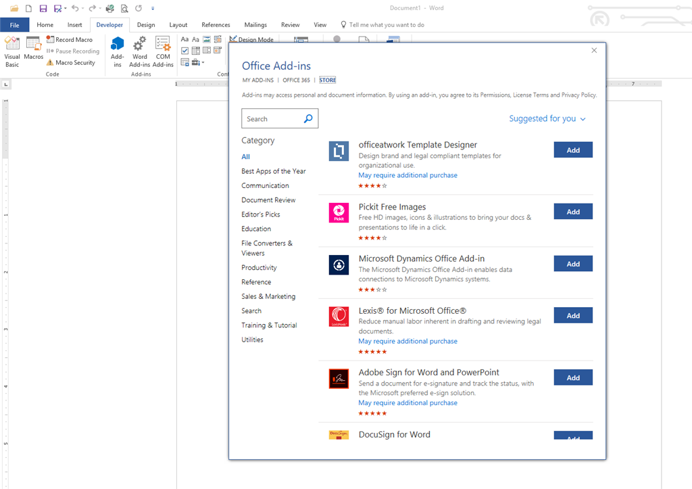This screenshot has height=489, width=692.
Task: Click Quick Print icon in toolbar
Action: [x=110, y=8]
